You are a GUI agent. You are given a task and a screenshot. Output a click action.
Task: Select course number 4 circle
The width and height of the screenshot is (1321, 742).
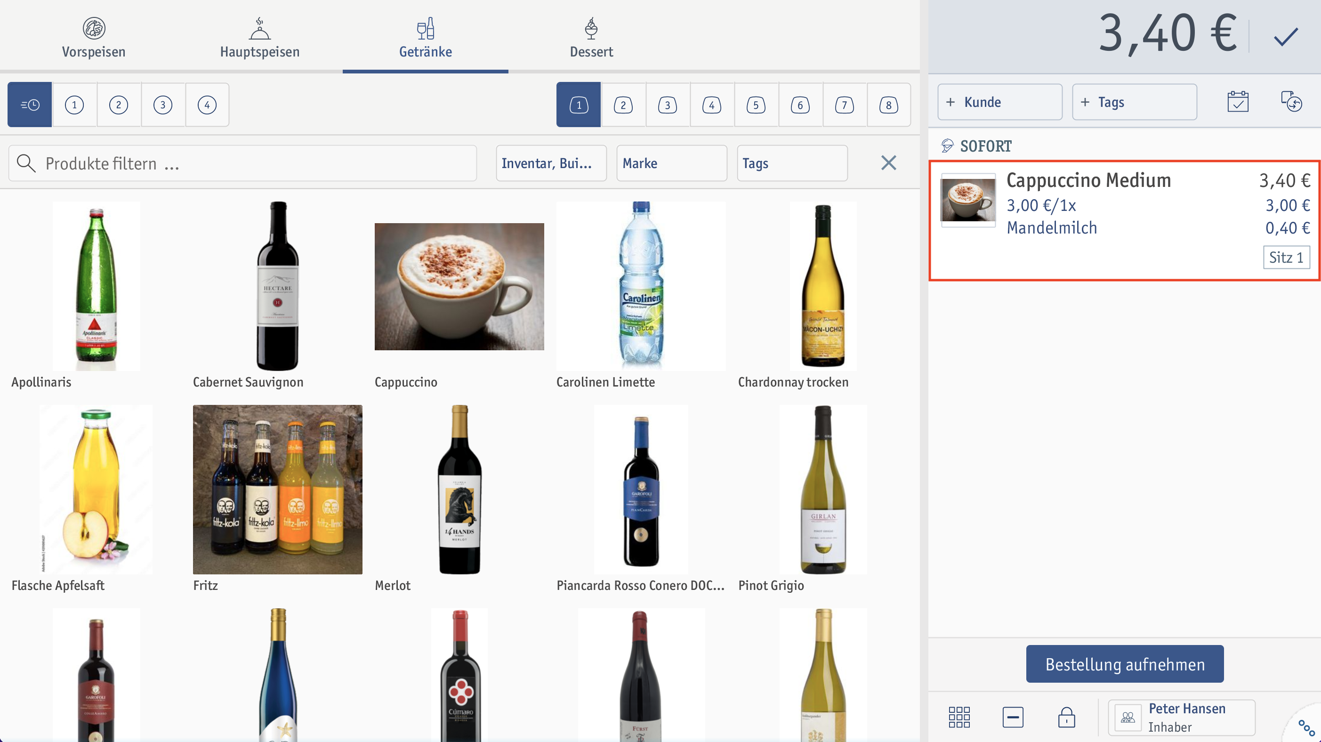click(x=207, y=105)
